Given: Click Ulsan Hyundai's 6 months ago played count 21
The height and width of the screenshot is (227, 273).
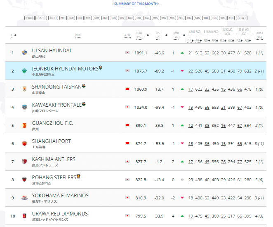Looking at the screenshot, I should tap(191, 53).
